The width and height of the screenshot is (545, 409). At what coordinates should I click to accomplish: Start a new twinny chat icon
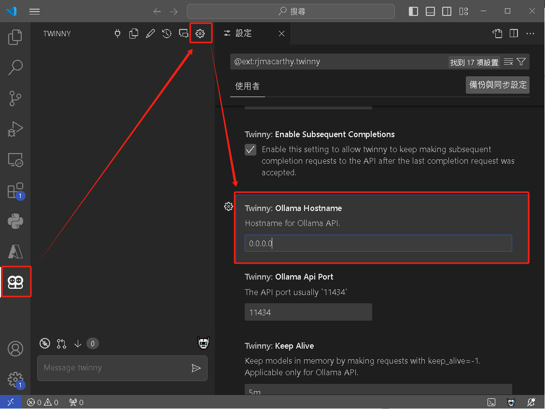click(183, 33)
